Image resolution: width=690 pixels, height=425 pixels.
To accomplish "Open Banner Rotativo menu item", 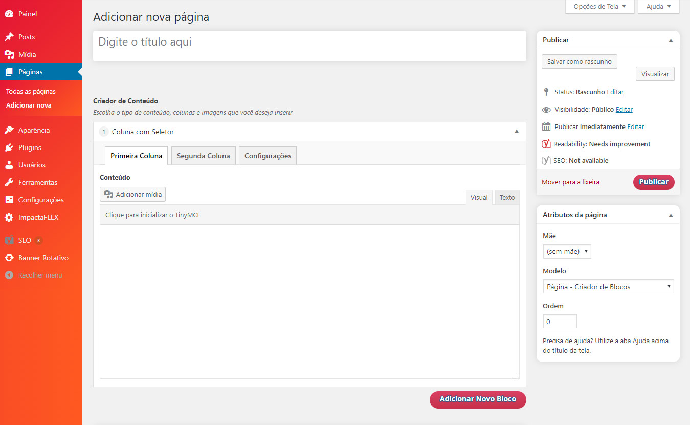I will (x=41, y=258).
